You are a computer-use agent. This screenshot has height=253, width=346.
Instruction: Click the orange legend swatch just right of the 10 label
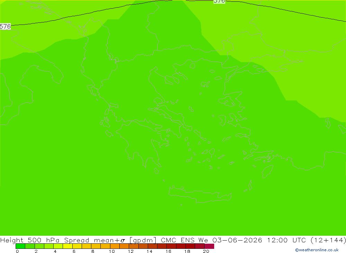click(115, 246)
